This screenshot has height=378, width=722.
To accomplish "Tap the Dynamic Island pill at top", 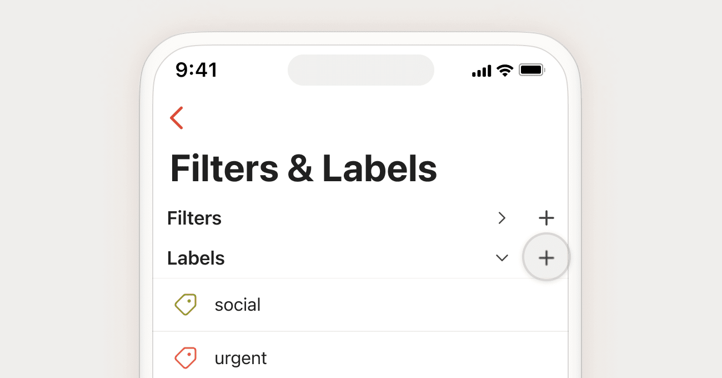I will pyautogui.click(x=360, y=70).
